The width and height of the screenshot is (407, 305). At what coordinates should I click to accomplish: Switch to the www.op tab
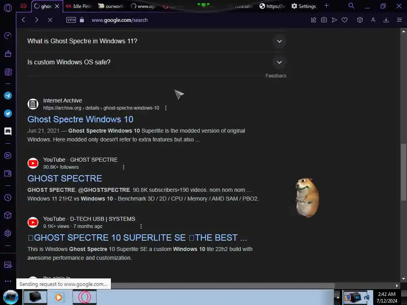[x=143, y=6]
